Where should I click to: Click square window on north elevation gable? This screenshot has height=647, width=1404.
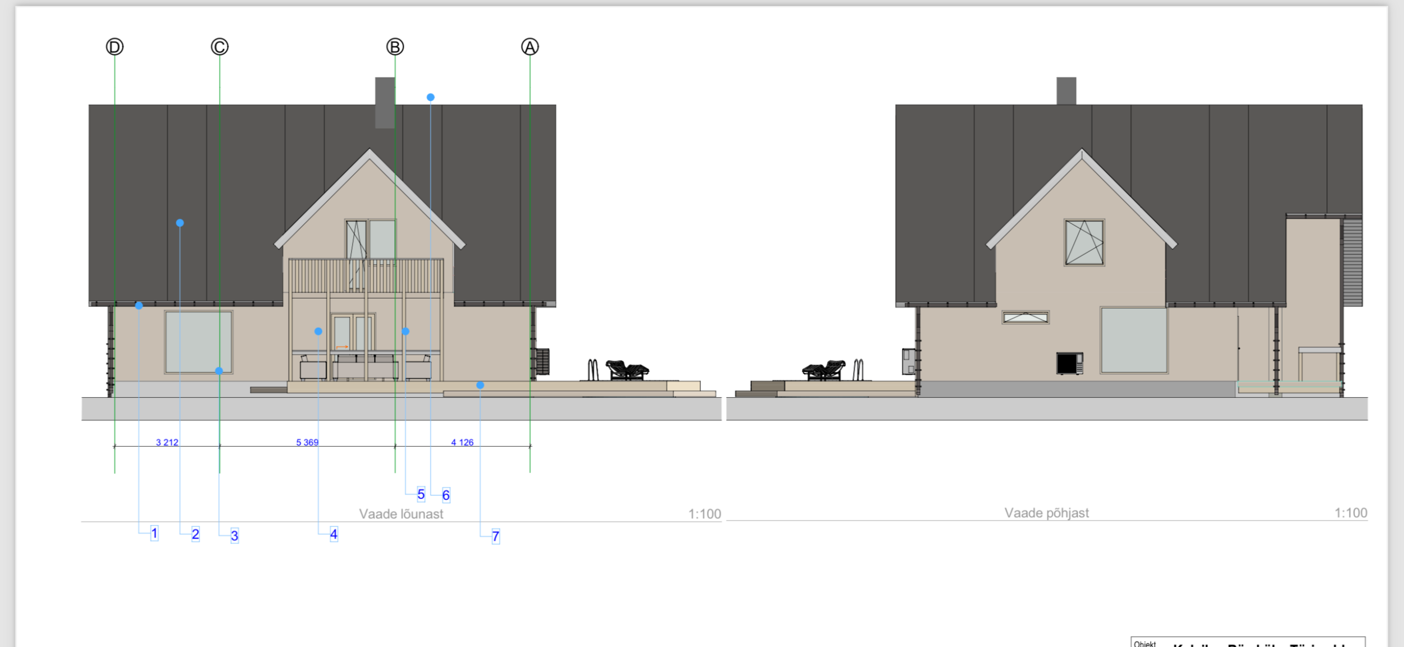coord(1084,242)
